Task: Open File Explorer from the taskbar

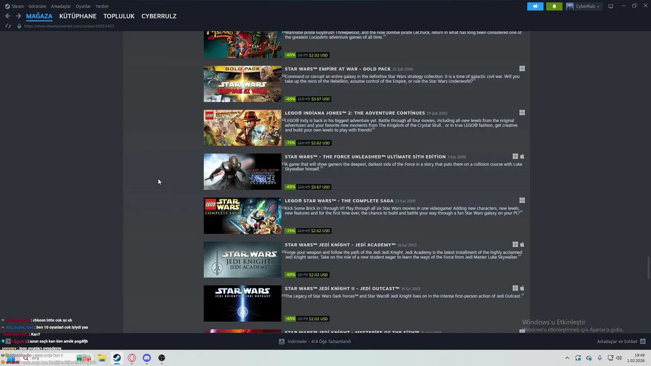Action: click(102, 358)
